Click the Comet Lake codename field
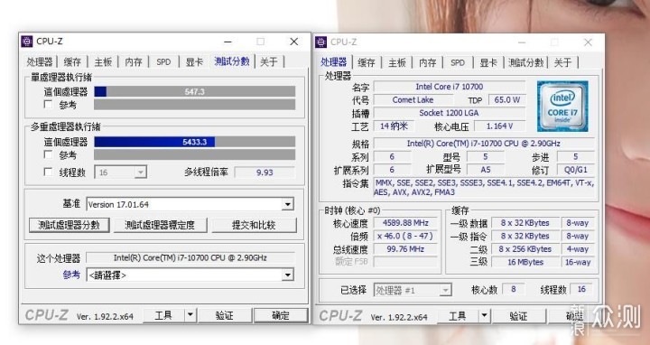650x345 pixels. (x=413, y=99)
